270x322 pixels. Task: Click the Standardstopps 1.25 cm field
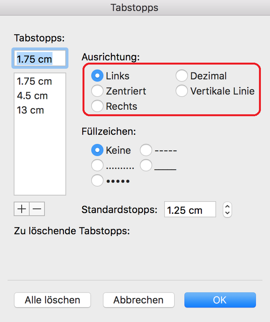tap(190, 210)
